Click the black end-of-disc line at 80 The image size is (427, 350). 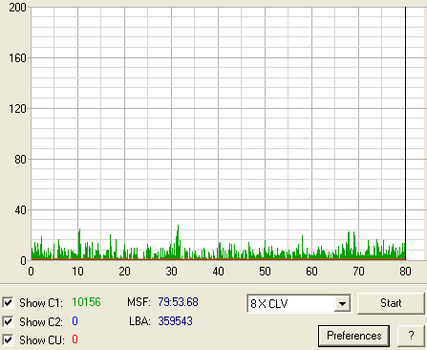click(x=405, y=133)
